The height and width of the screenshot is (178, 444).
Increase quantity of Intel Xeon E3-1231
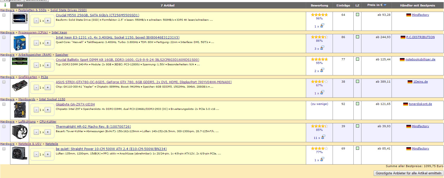point(48,43)
